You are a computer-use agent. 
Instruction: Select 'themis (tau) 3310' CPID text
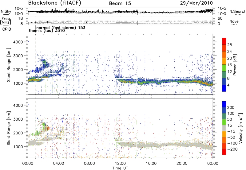47,31
